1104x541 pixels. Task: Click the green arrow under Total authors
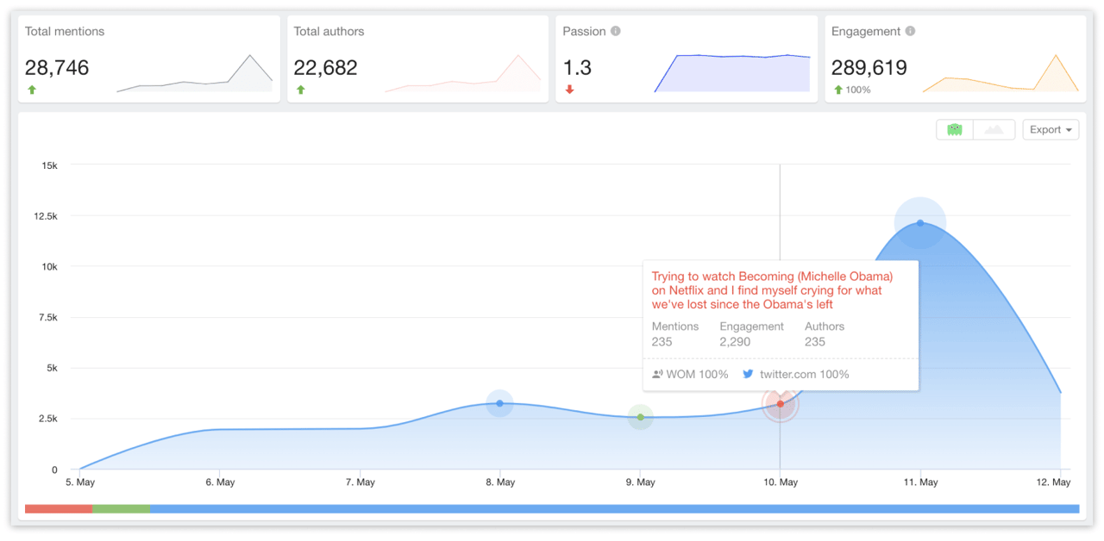[301, 90]
